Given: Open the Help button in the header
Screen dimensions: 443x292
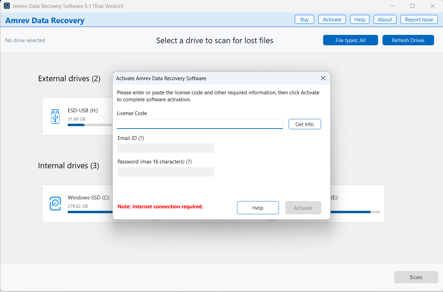Looking at the screenshot, I should click(x=360, y=20).
